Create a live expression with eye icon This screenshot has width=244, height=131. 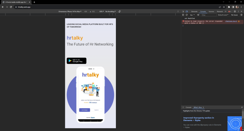pyautogui.click(x=198, y=15)
